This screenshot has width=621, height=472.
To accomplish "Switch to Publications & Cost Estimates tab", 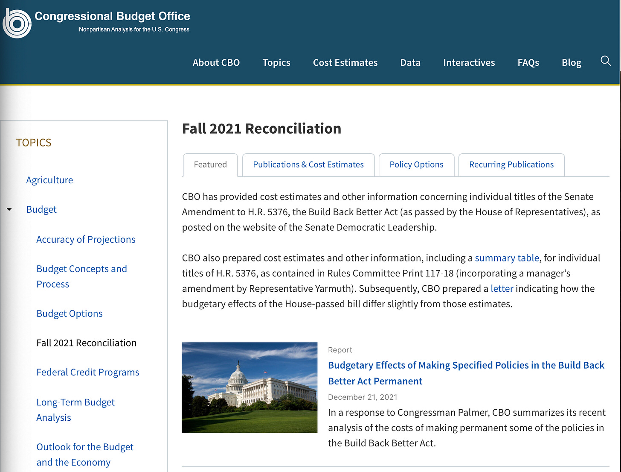I will (308, 165).
